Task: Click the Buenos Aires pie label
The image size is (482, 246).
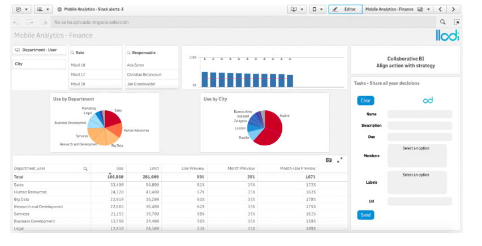Action: tap(243, 112)
